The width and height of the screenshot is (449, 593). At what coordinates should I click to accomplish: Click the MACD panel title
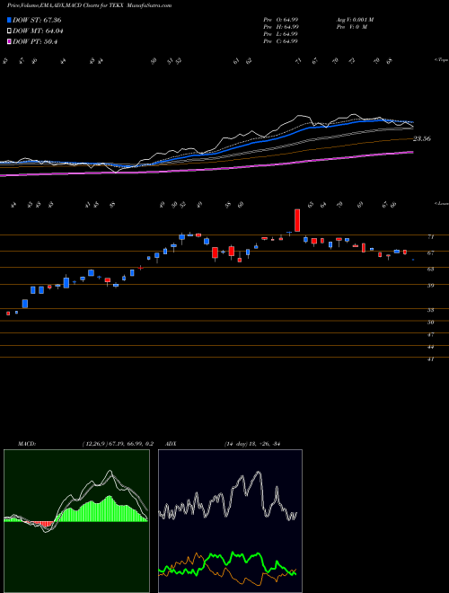(26, 444)
